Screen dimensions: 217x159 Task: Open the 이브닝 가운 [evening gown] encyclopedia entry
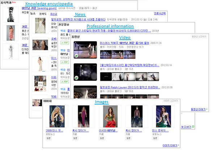pyautogui.click(x=39, y=8)
